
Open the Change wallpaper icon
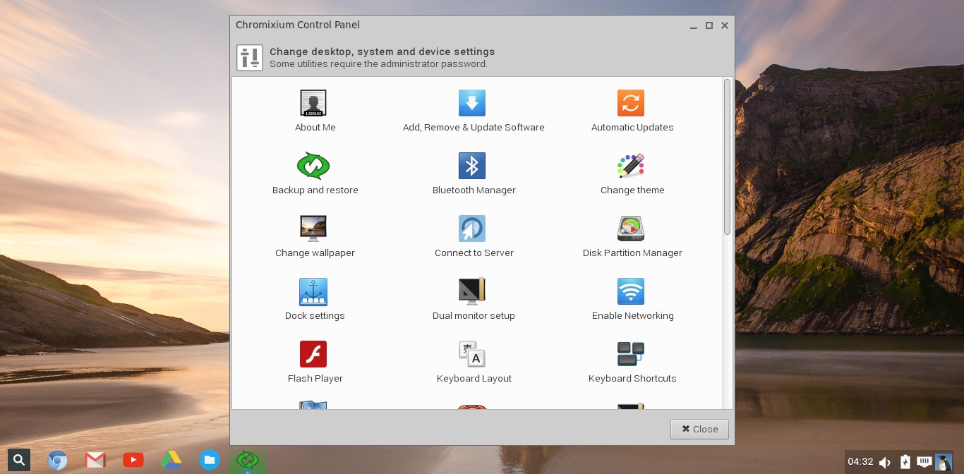pyautogui.click(x=313, y=229)
